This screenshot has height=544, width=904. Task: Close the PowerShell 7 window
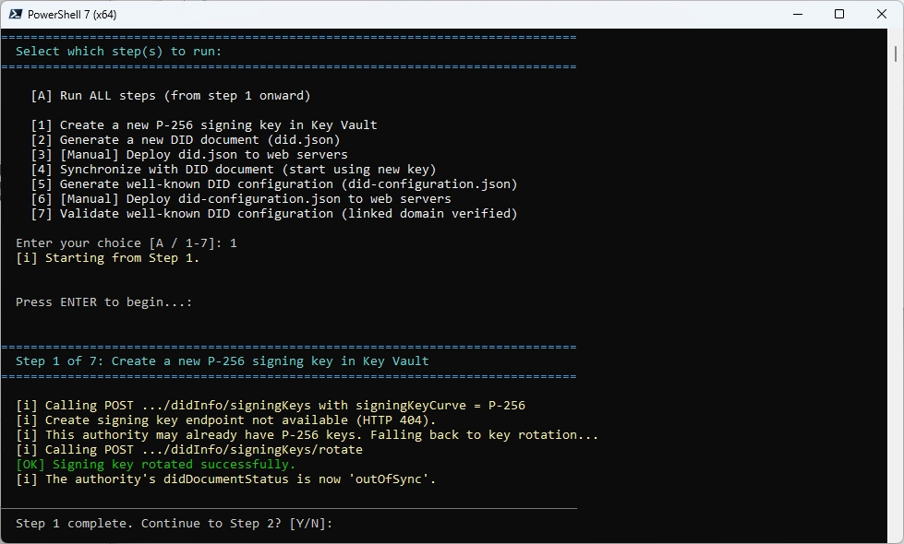(881, 14)
